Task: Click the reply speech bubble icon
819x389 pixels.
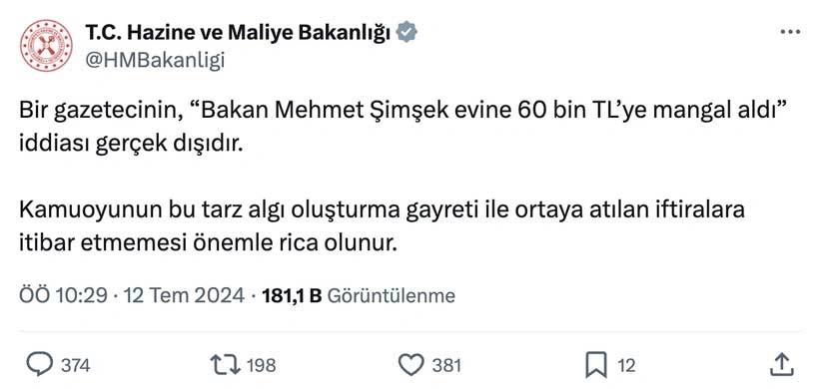Action: (39, 364)
